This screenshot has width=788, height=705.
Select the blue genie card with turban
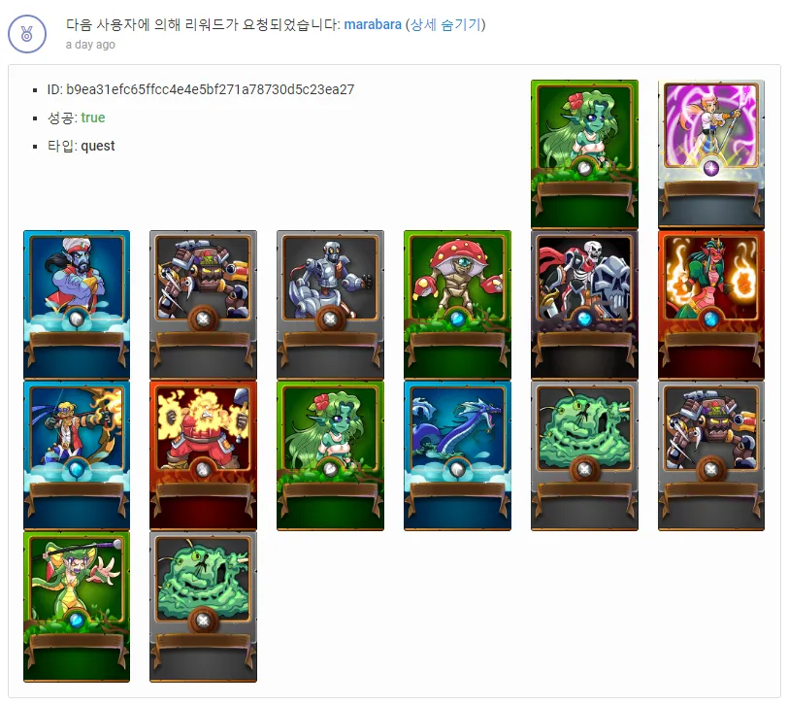[77, 305]
